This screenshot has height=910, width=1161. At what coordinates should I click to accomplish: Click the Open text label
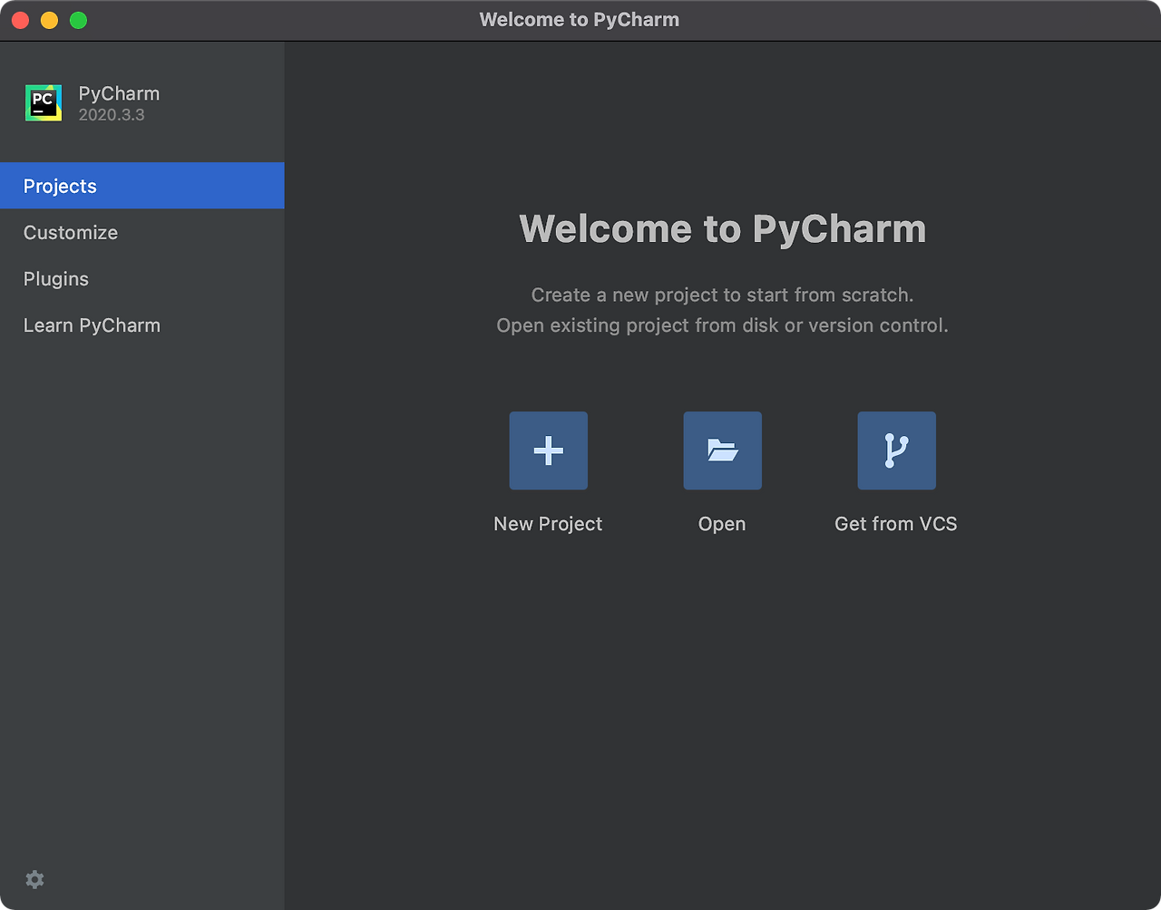click(x=722, y=523)
